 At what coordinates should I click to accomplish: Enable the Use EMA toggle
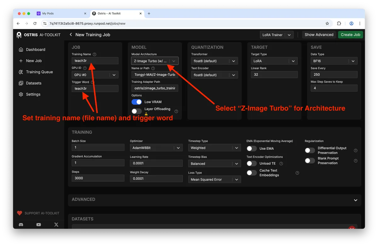(251, 148)
